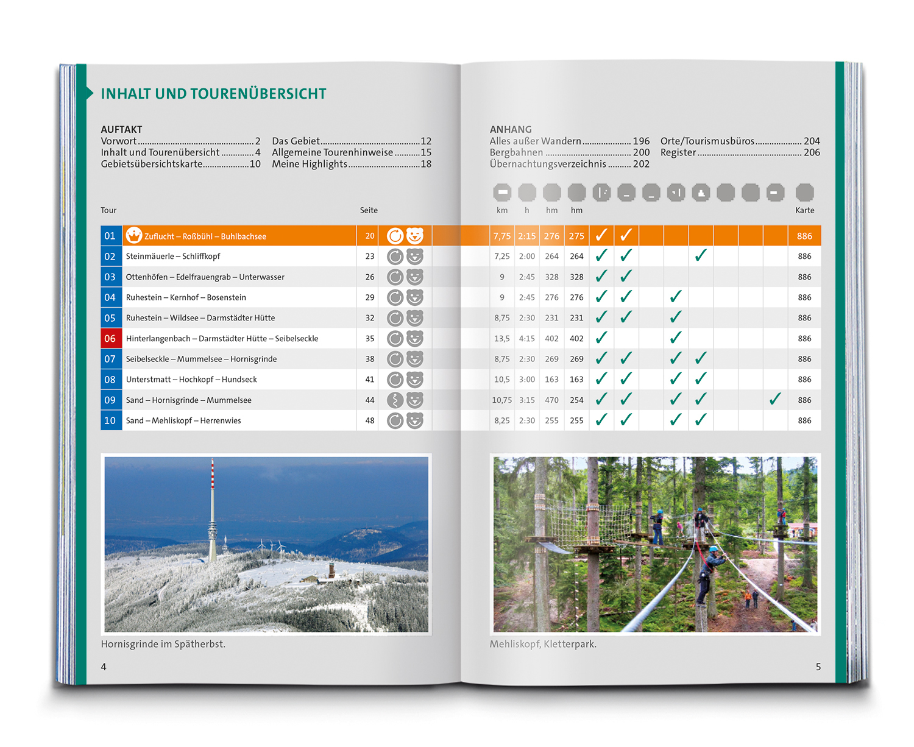Click the octagon icon above the km column
914x747 pixels.
pyautogui.click(x=502, y=193)
